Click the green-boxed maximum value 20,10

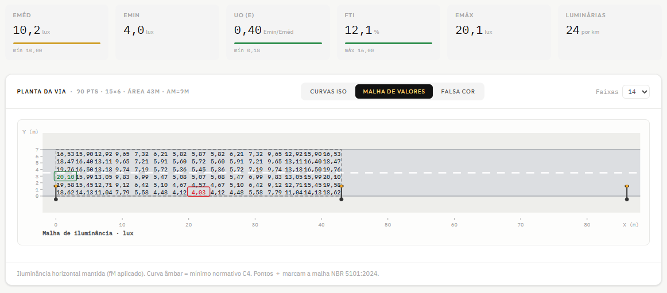[x=65, y=177]
